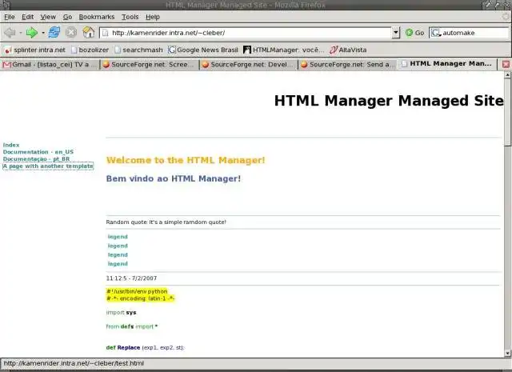
Task: Select the HTML Manager Man... tab
Action: (447, 64)
